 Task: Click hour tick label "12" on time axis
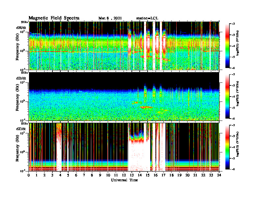[124, 175]
